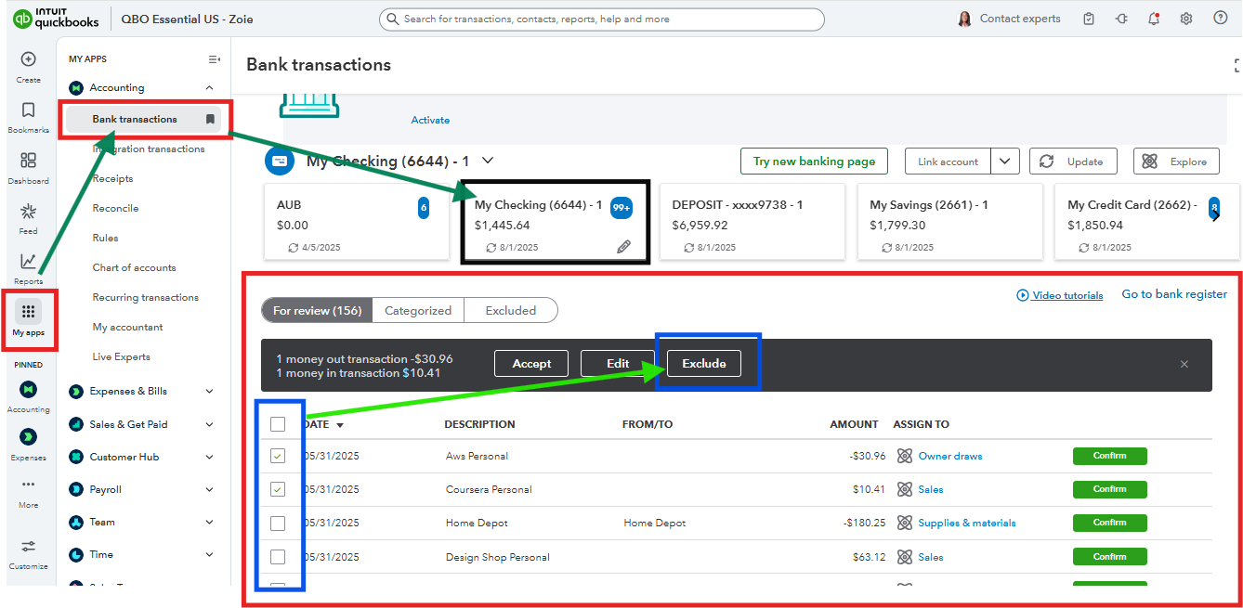The height and width of the screenshot is (608, 1243).
Task: Open the notifications bell icon
Action: coord(1154,19)
